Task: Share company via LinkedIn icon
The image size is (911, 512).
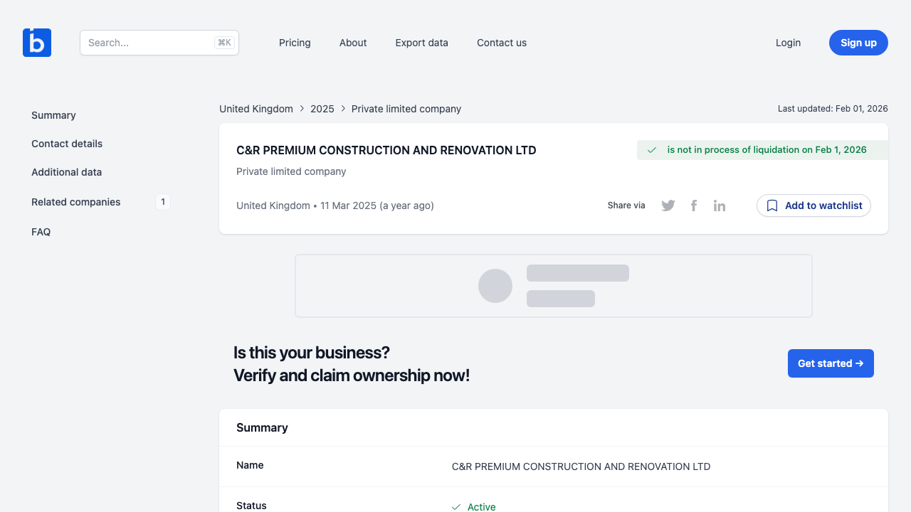Action: (720, 206)
